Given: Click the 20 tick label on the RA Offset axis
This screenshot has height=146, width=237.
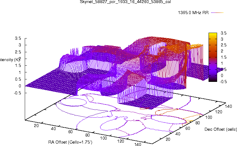Looking at the screenshot, I should click(x=36, y=126).
